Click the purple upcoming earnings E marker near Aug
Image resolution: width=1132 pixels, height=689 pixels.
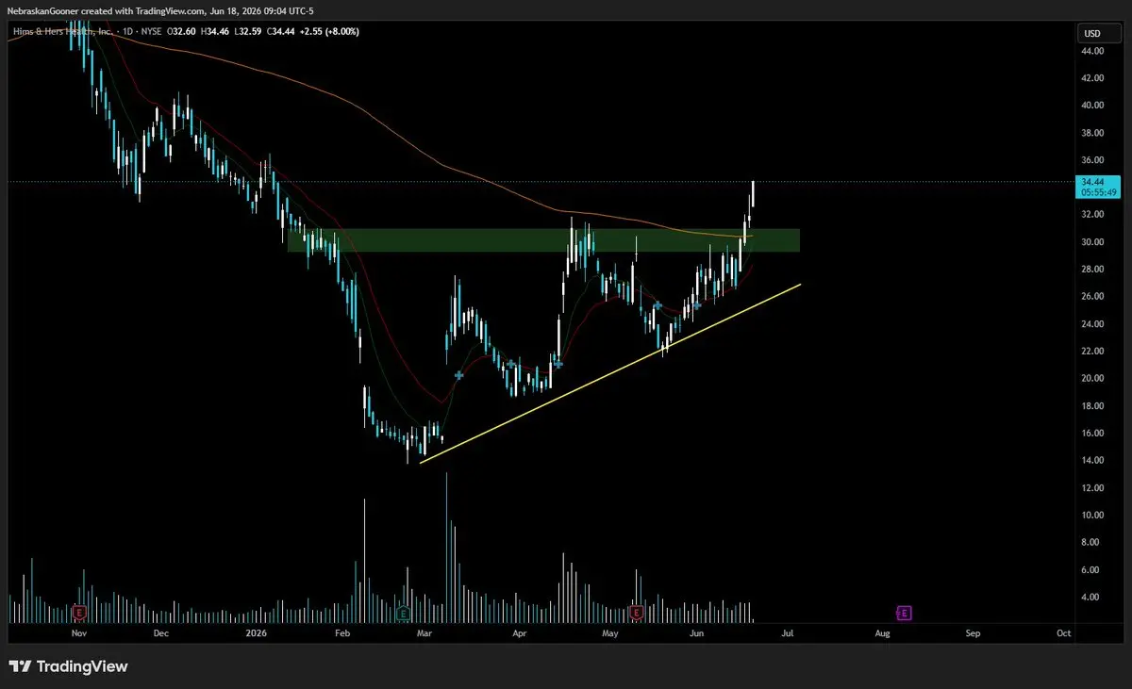[904, 613]
